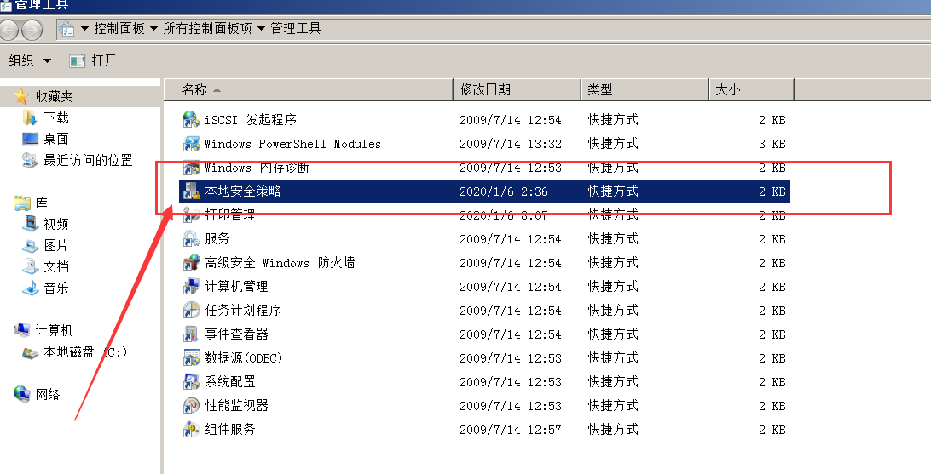Click the 控制面板 breadcrumb
The width and height of the screenshot is (931, 474).
point(119,28)
